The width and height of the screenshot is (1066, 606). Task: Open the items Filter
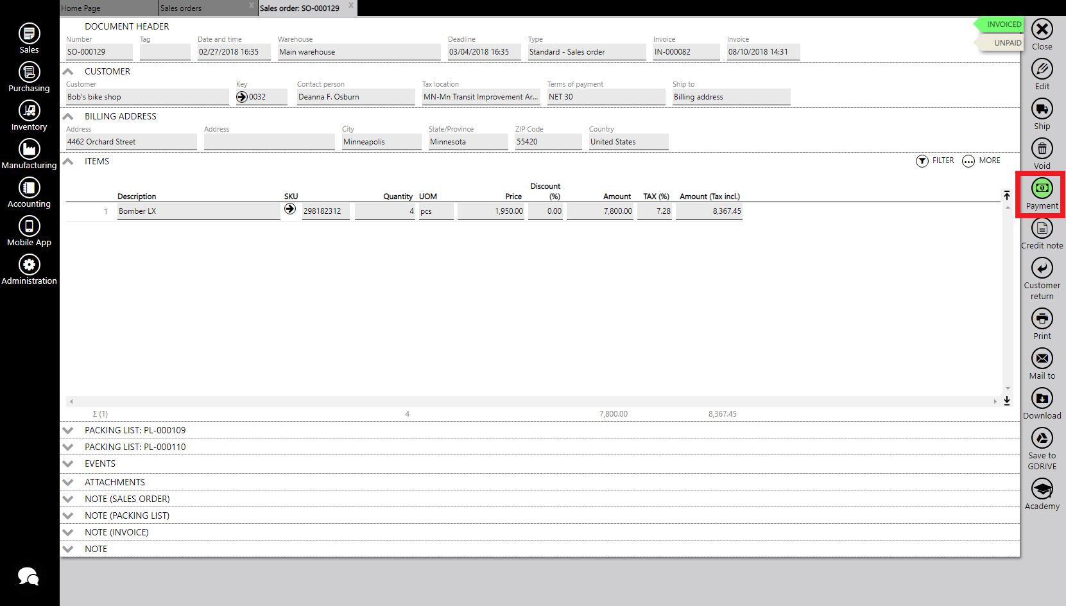(x=934, y=160)
